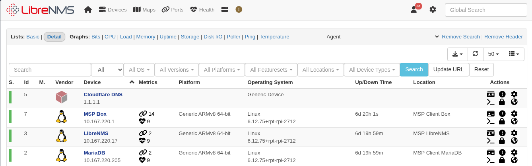Click the green status bar for MSP Box
Viewport: 532px width, 166px height.
pyautogui.click(x=10, y=116)
